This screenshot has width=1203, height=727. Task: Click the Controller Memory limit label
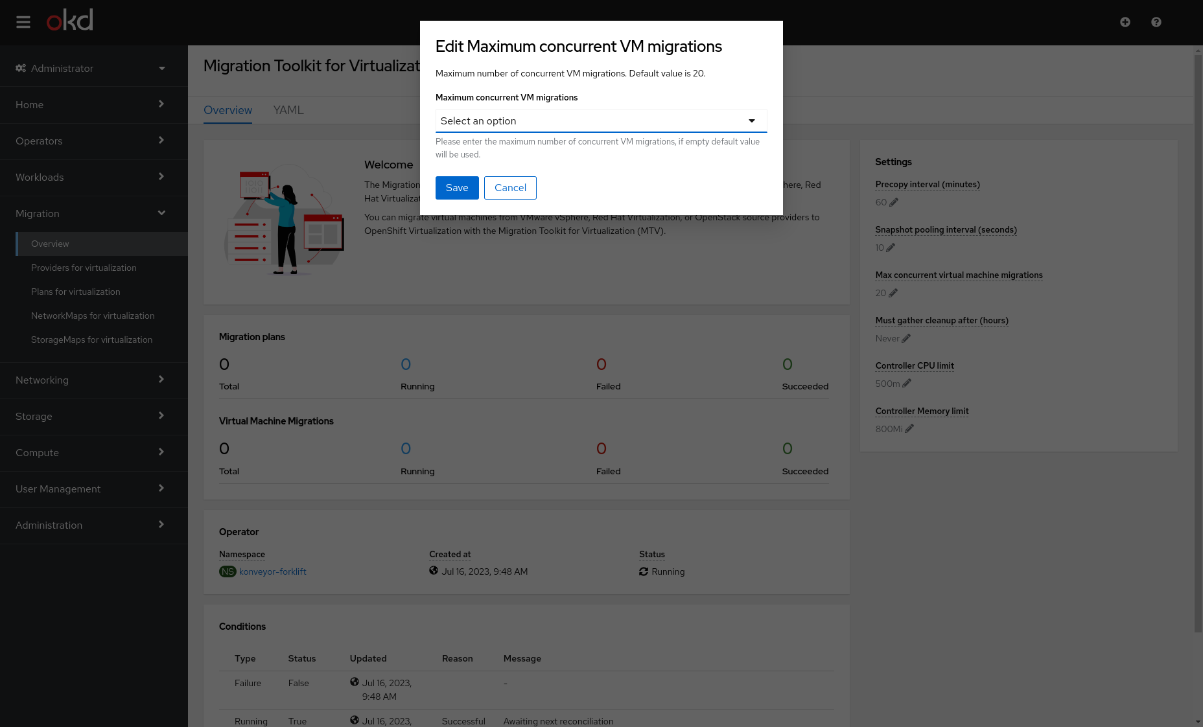[922, 411]
